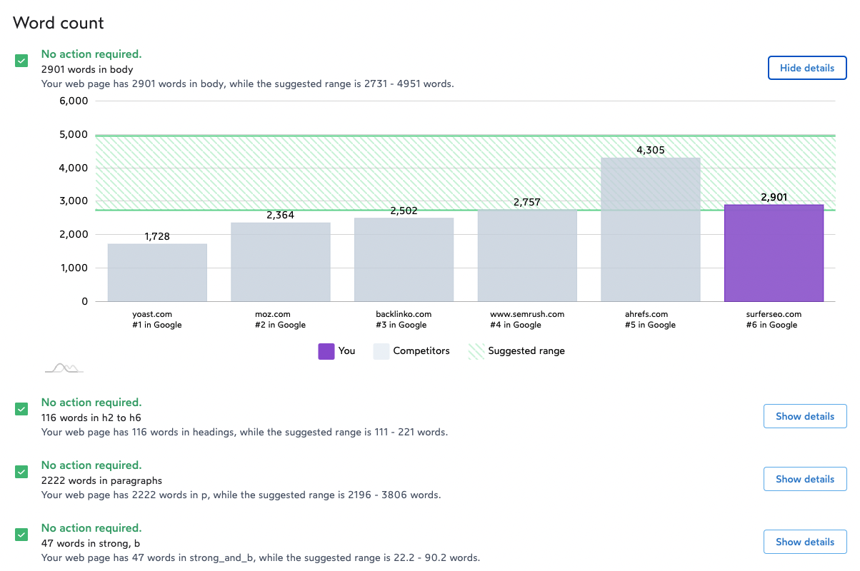This screenshot has height=571, width=860.
Task: Click the moz.com bar showing 2,364
Action: click(280, 262)
